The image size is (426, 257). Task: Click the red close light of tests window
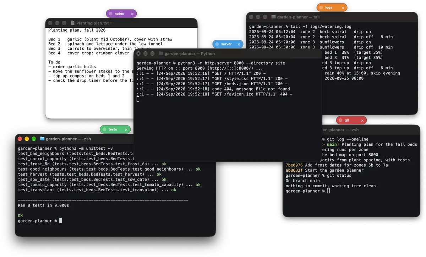pos(20,139)
